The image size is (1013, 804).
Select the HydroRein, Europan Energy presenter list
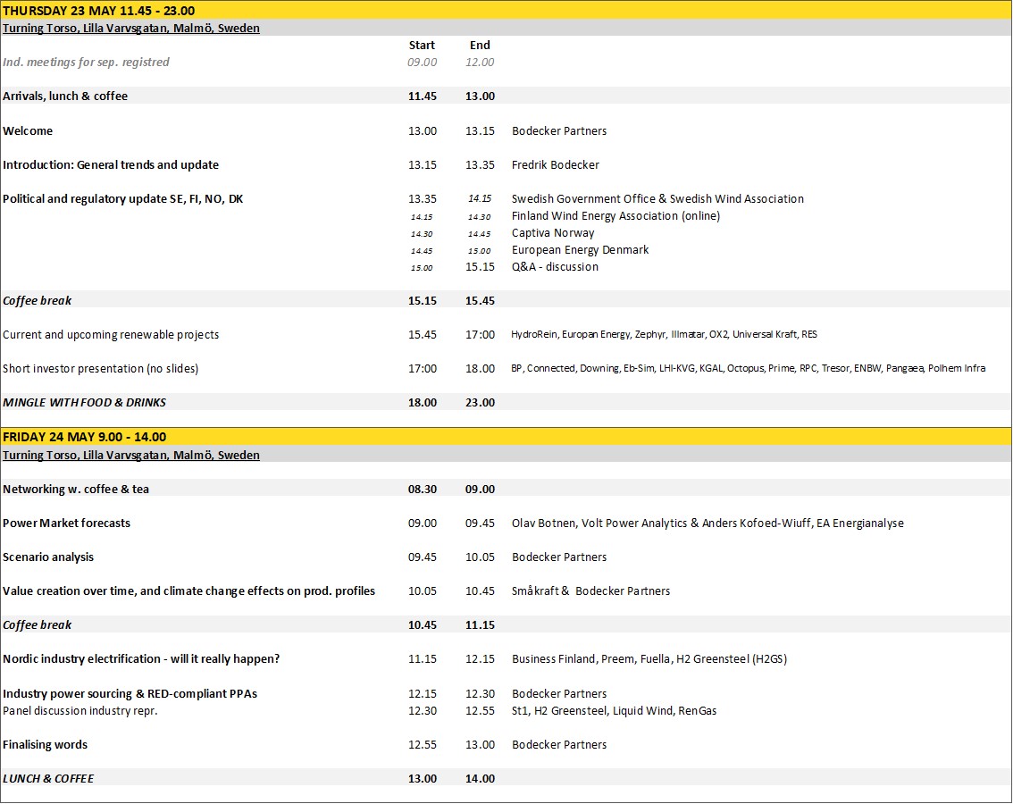tap(664, 334)
